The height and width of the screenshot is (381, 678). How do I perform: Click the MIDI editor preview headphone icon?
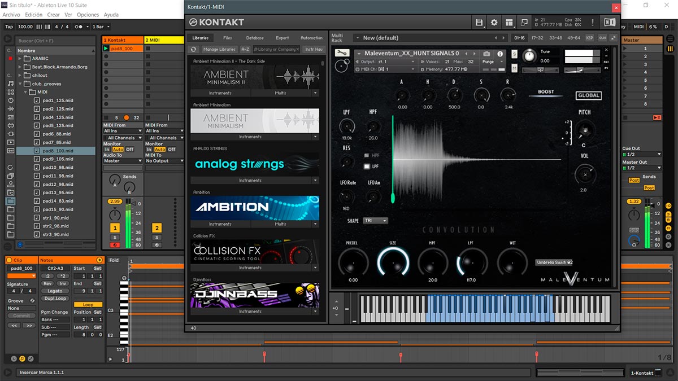point(124,278)
